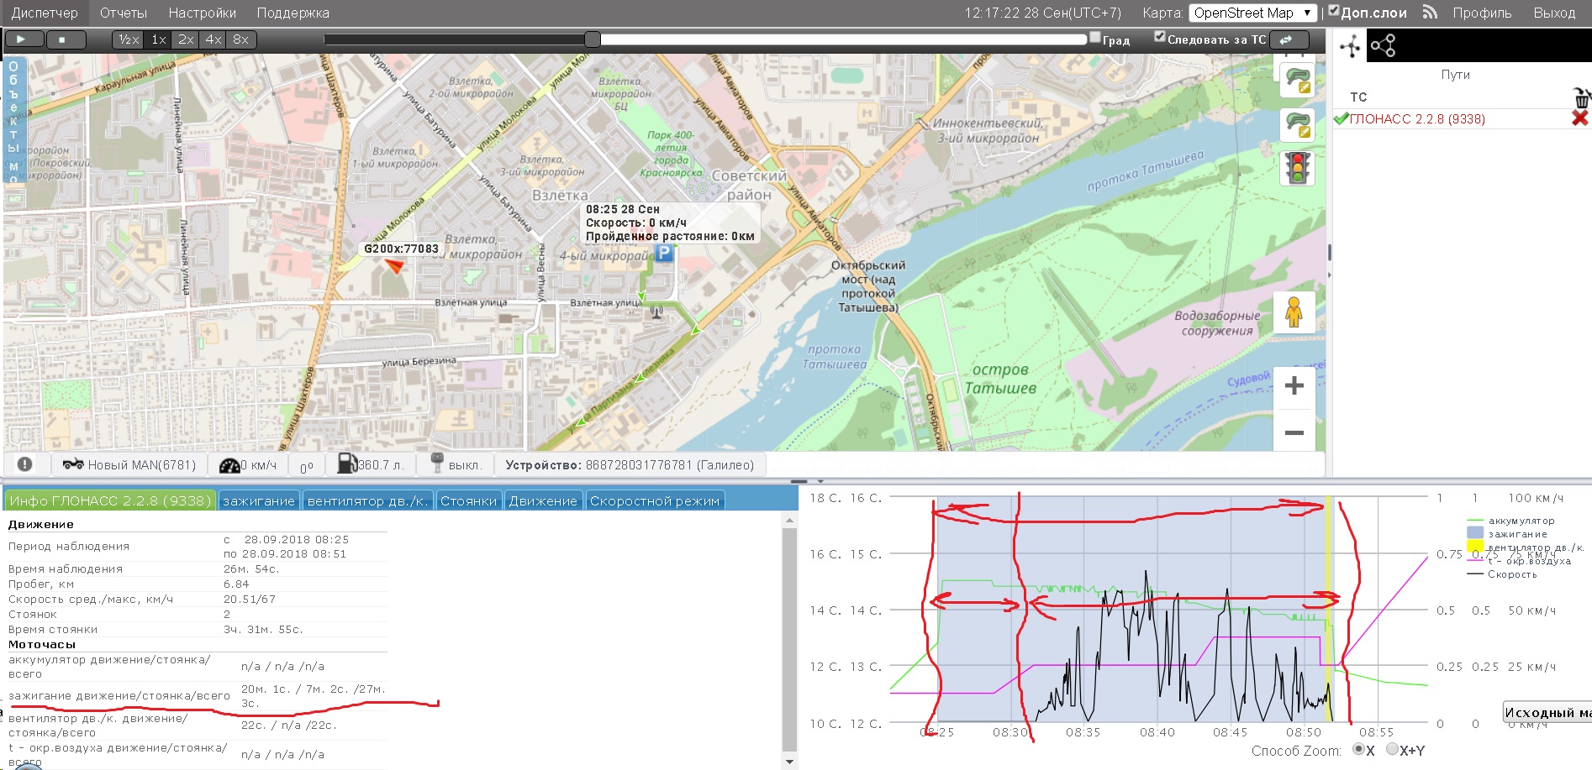Image resolution: width=1592 pixels, height=770 pixels.
Task: Enable the Град checkbox
Action: point(1094,37)
